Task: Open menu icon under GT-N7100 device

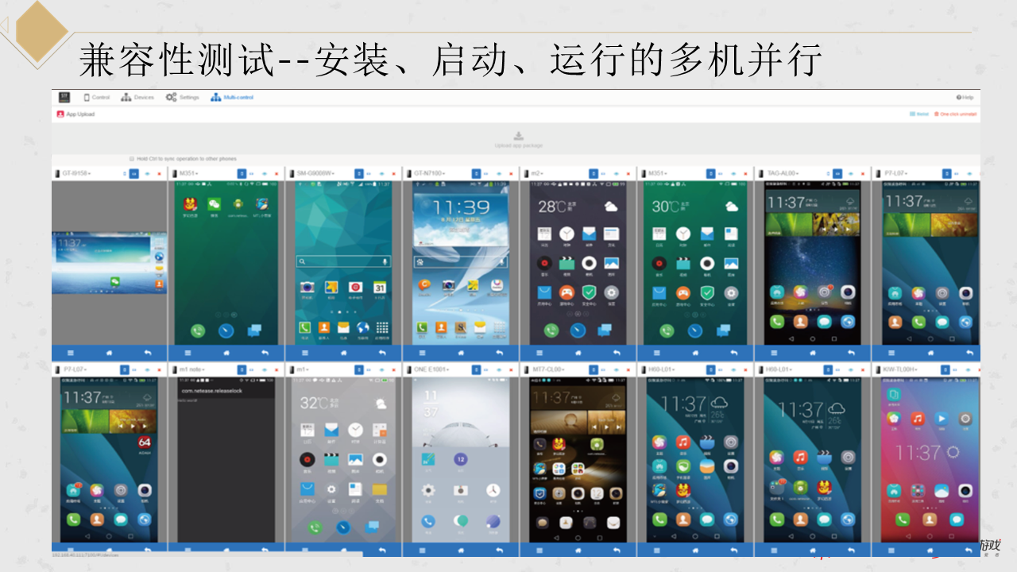Action: click(x=421, y=352)
